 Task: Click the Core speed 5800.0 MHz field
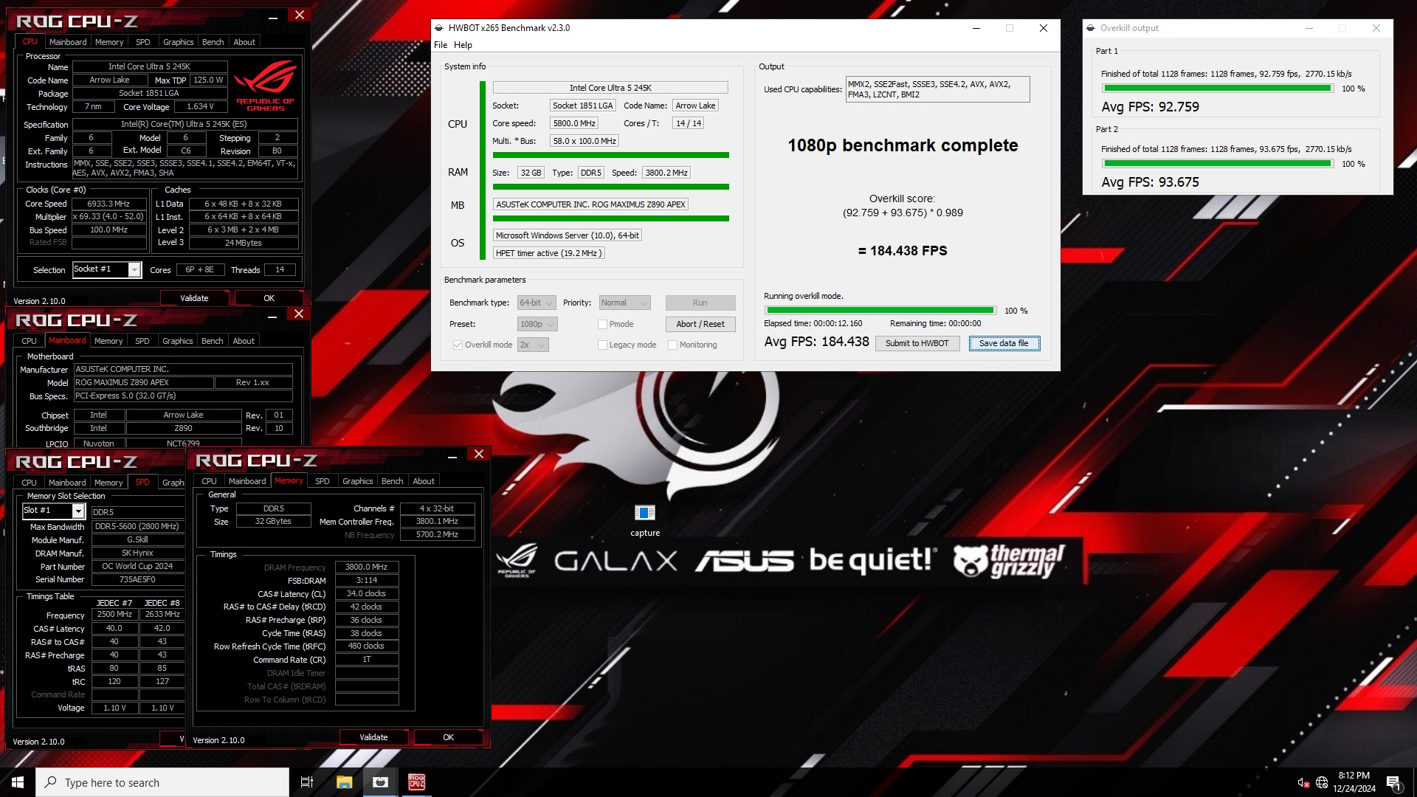point(574,123)
